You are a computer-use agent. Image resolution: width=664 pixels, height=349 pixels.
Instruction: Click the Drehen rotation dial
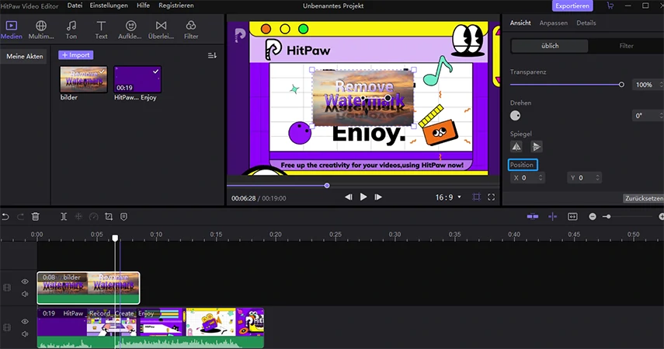click(x=516, y=115)
